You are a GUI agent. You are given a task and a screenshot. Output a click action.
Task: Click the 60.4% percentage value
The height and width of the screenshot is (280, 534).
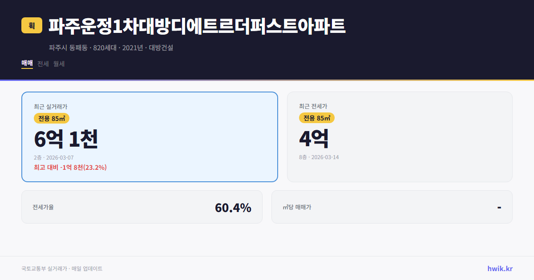click(x=233, y=207)
